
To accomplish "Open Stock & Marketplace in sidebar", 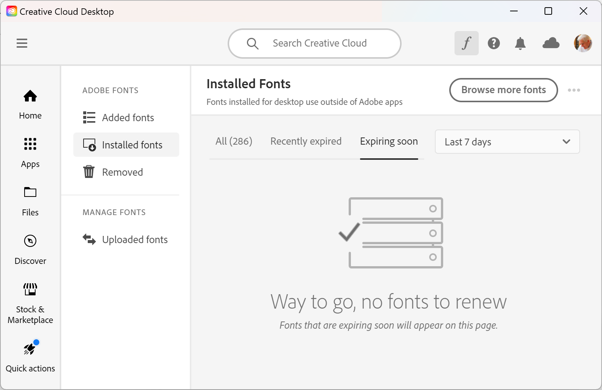I will click(30, 304).
